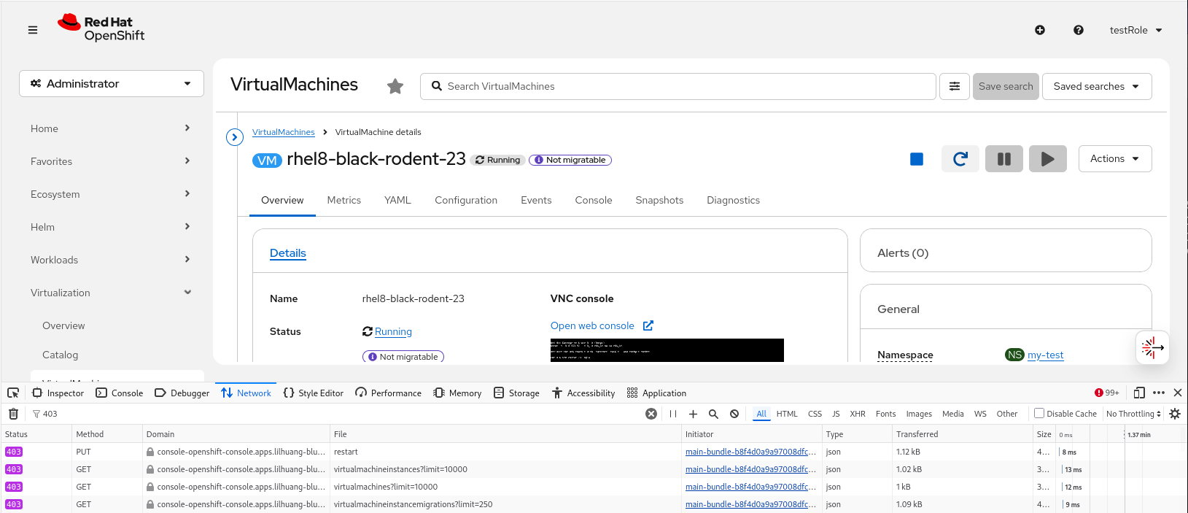The image size is (1188, 513).
Task: Open request blocking icon
Action: (x=734, y=414)
